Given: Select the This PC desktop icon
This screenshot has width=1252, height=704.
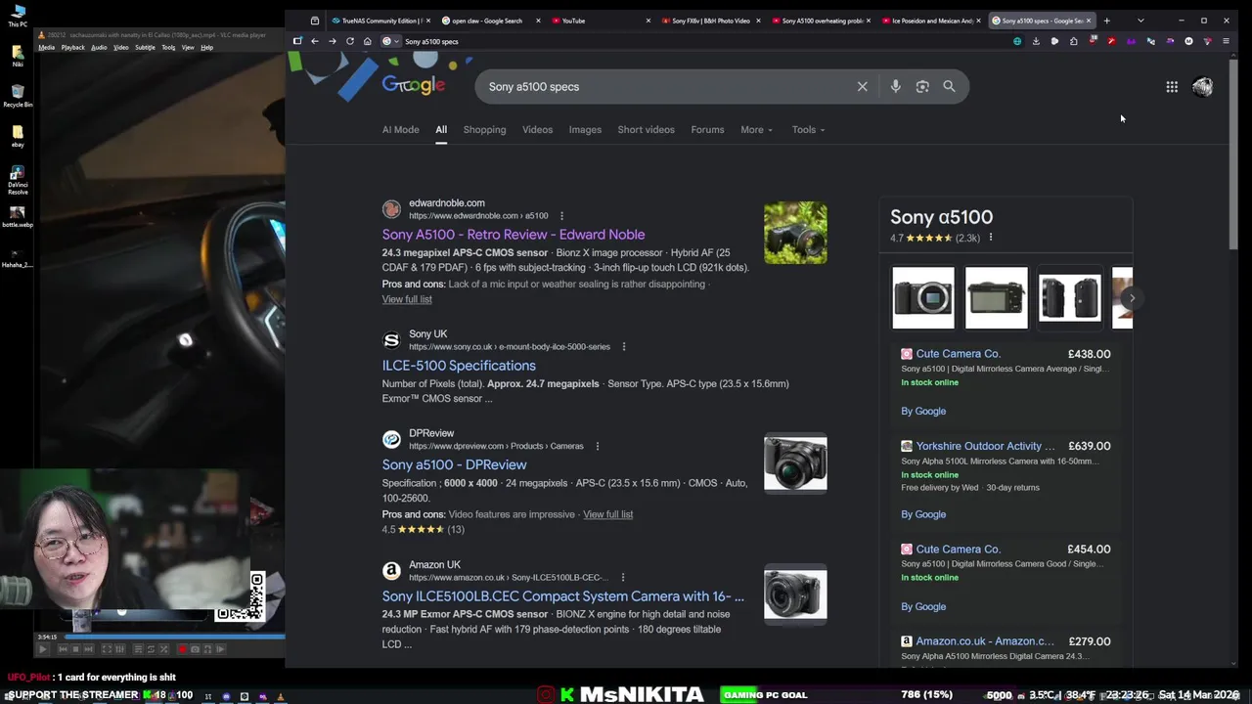Looking at the screenshot, I should point(18,16).
